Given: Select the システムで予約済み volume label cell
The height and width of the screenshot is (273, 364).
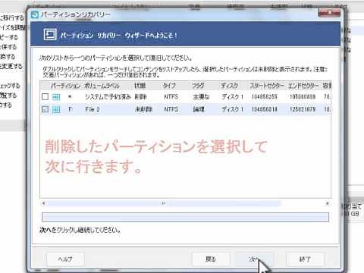Looking at the screenshot, I should [x=108, y=96].
